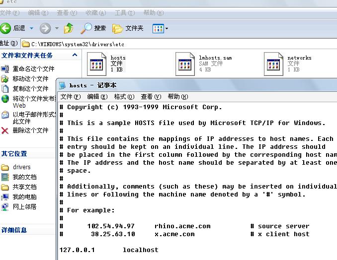The width and height of the screenshot is (337, 260).
Task: Click the networks file name label
Action: click(299, 58)
